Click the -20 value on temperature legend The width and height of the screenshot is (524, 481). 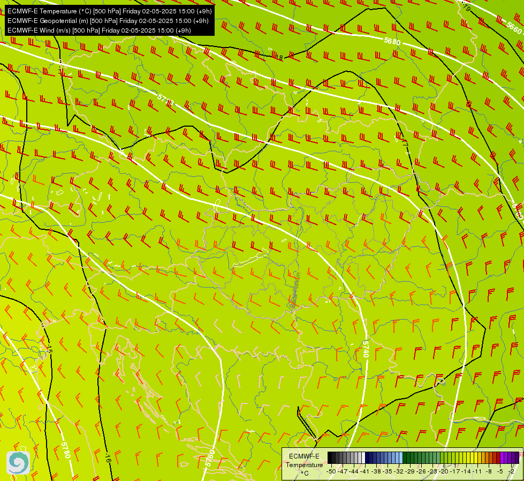coord(444,471)
